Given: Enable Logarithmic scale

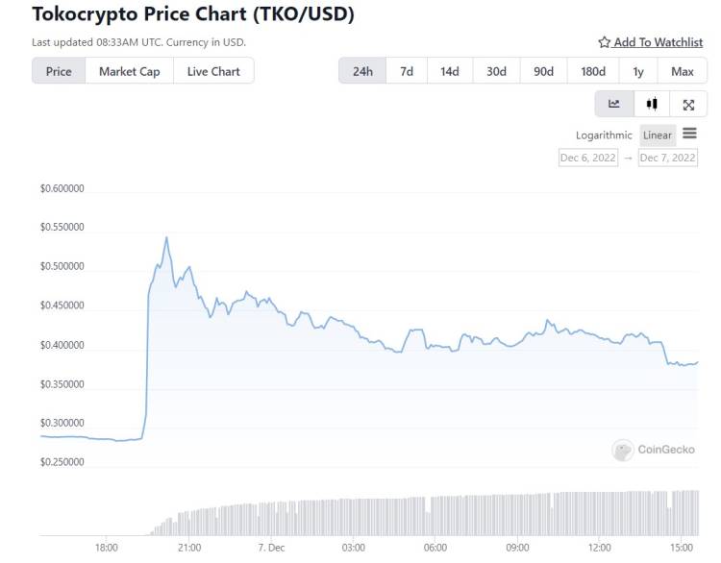Looking at the screenshot, I should tap(604, 135).
